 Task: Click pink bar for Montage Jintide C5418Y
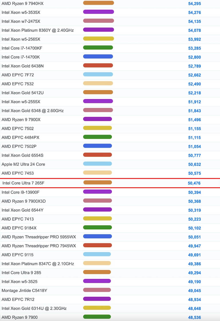[97, 290]
